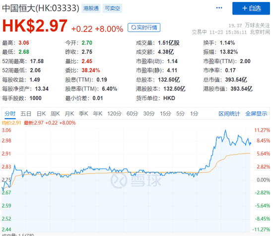
Task: Click the 振幅 value 13.82%
Action: pyautogui.click(x=229, y=52)
